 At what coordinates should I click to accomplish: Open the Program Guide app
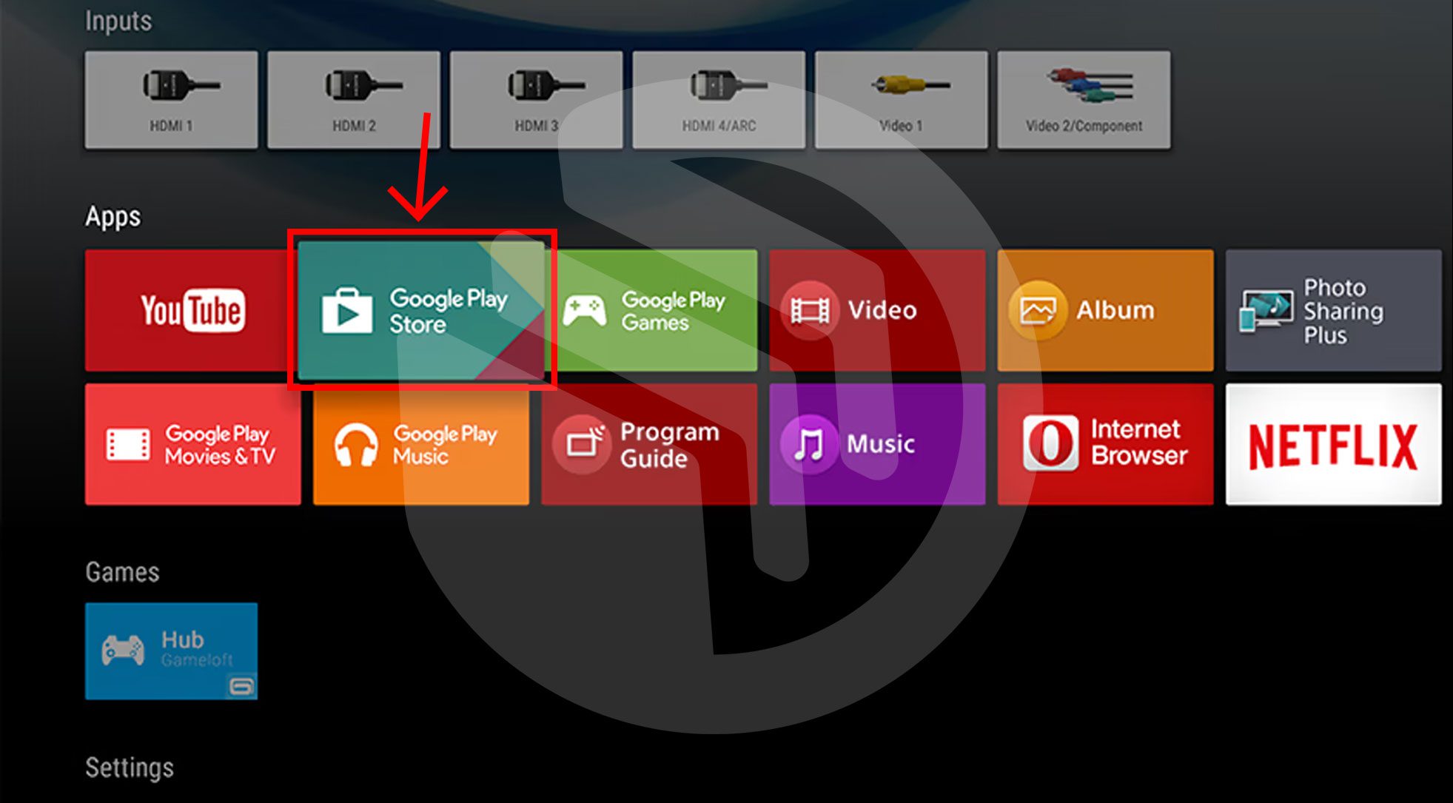click(649, 444)
